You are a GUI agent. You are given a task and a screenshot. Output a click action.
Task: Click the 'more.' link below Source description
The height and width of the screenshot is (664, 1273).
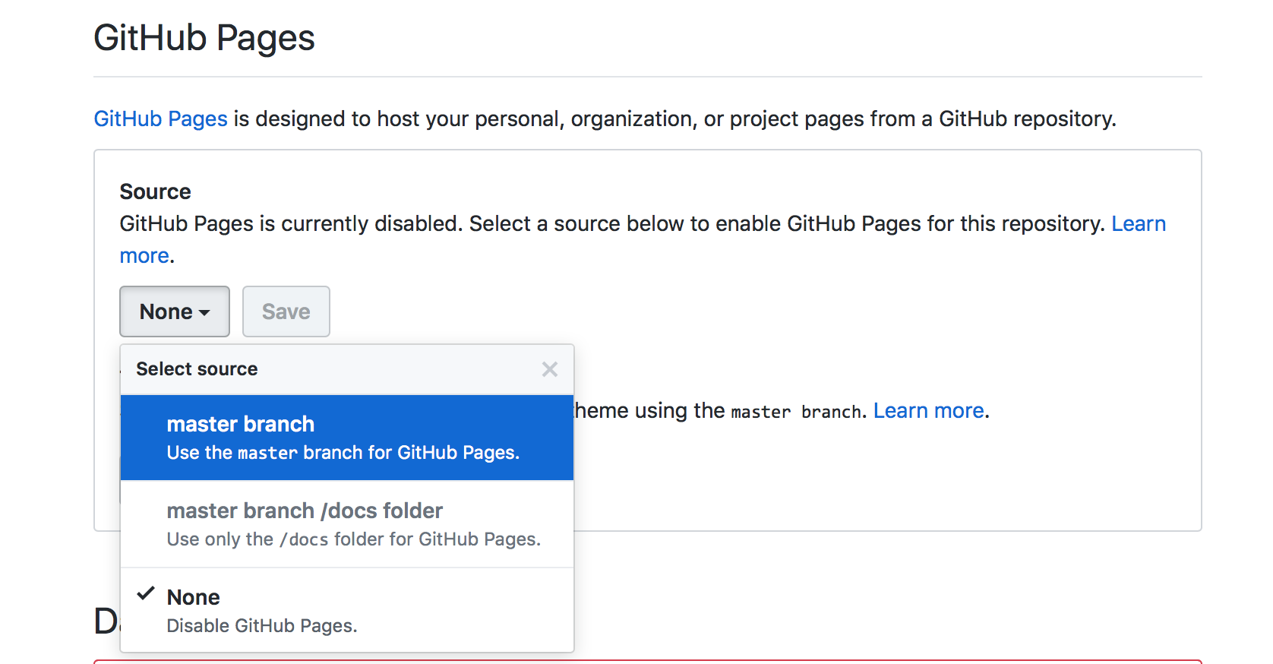tap(144, 256)
